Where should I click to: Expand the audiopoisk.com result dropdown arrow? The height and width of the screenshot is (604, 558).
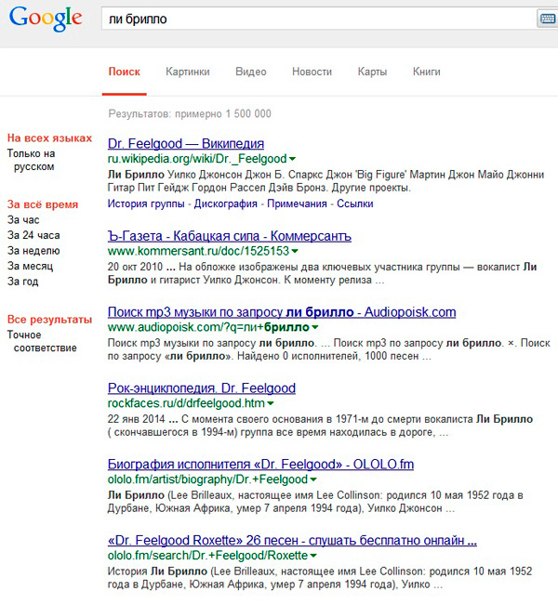tap(314, 328)
